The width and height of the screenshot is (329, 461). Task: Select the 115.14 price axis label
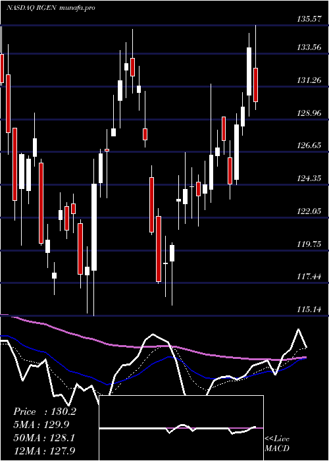(309, 310)
